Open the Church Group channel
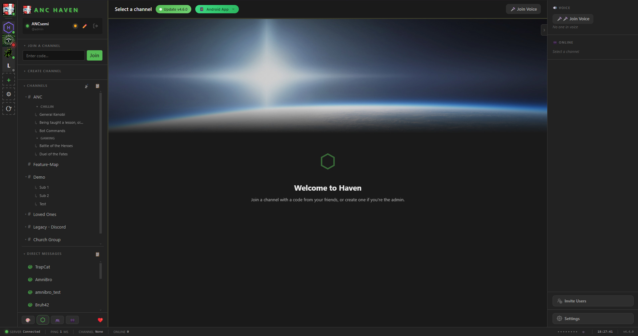This screenshot has width=638, height=336. [47, 240]
